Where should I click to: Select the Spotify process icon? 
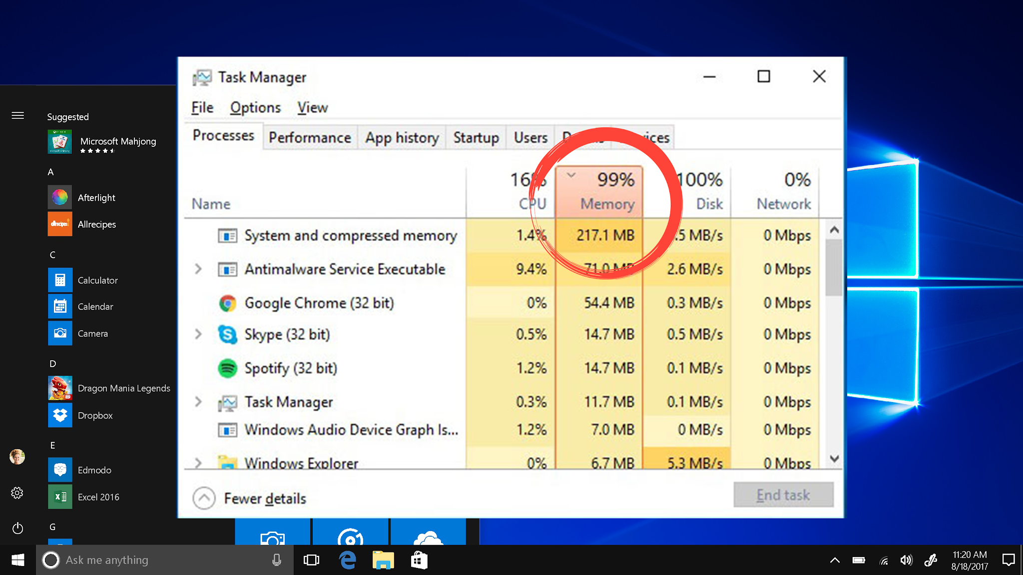228,369
